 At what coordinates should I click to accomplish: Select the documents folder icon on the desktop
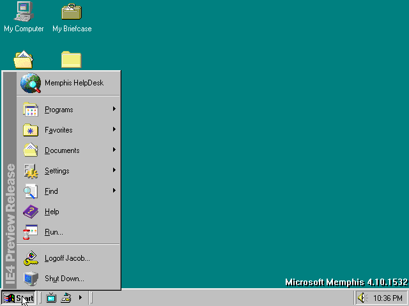(x=24, y=59)
